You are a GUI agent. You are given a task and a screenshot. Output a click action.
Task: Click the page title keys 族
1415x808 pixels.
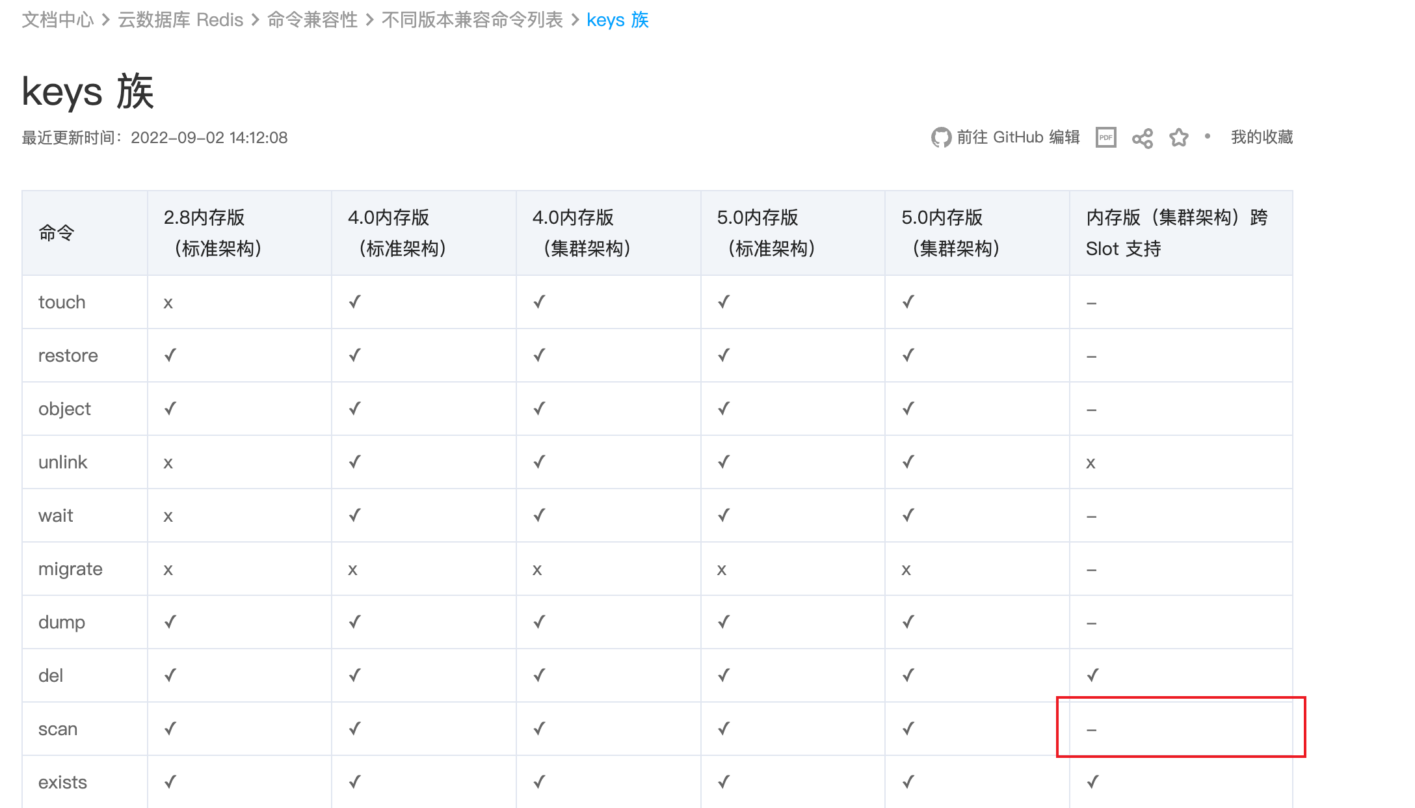[88, 91]
